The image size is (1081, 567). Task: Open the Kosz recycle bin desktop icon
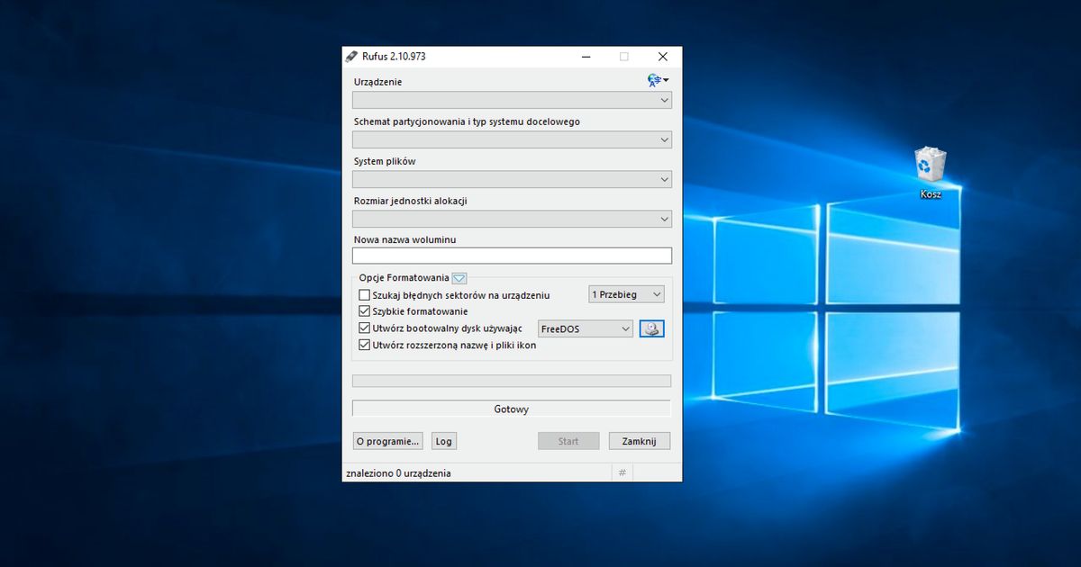point(931,173)
